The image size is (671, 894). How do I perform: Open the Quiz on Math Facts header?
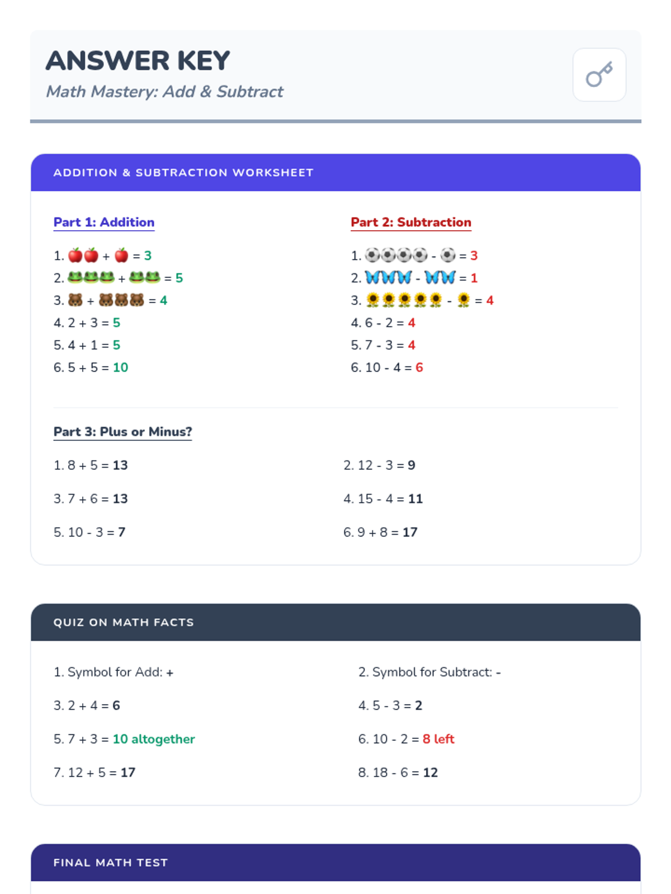click(335, 622)
